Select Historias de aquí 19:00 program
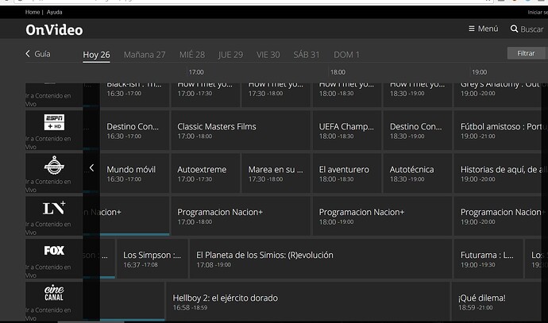 pos(501,173)
